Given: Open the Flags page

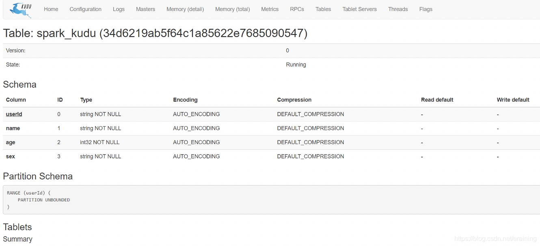Looking at the screenshot, I should click(426, 9).
